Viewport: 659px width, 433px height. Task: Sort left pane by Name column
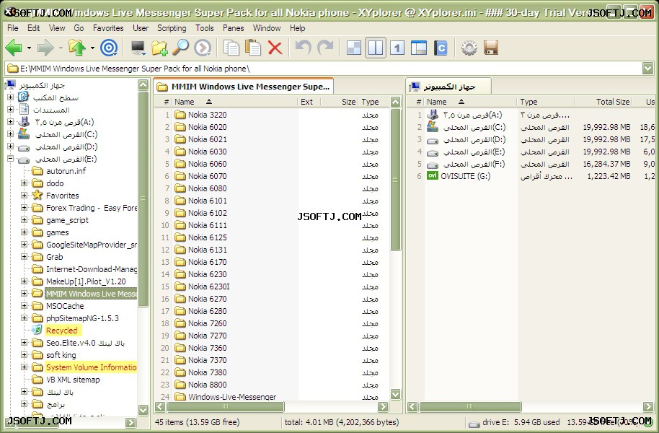234,102
